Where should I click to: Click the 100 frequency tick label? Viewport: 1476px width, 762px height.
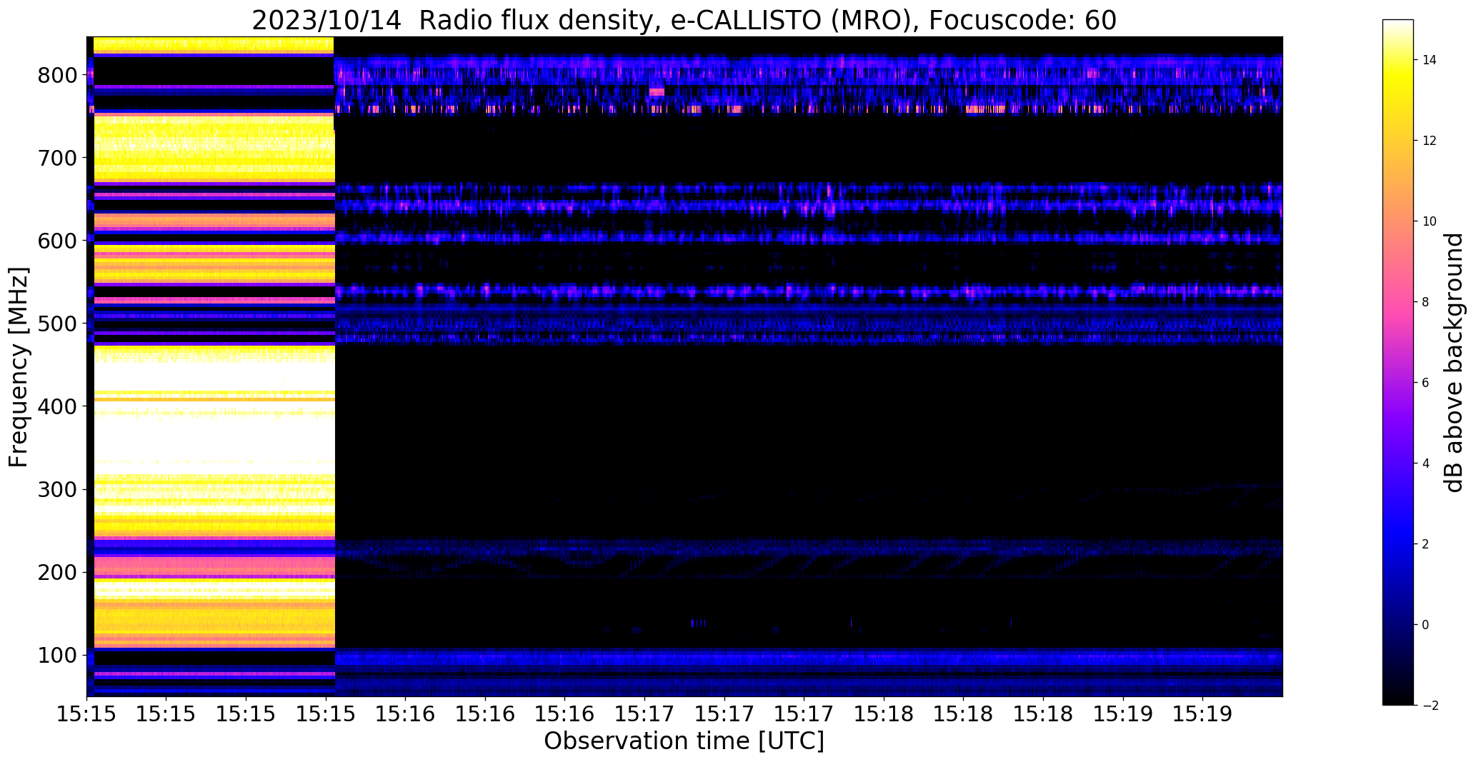(56, 655)
